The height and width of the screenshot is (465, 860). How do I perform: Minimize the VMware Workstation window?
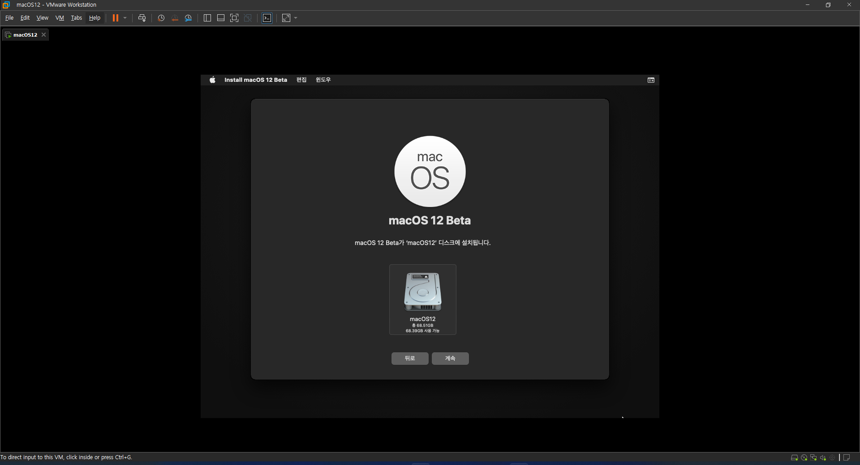pyautogui.click(x=808, y=5)
